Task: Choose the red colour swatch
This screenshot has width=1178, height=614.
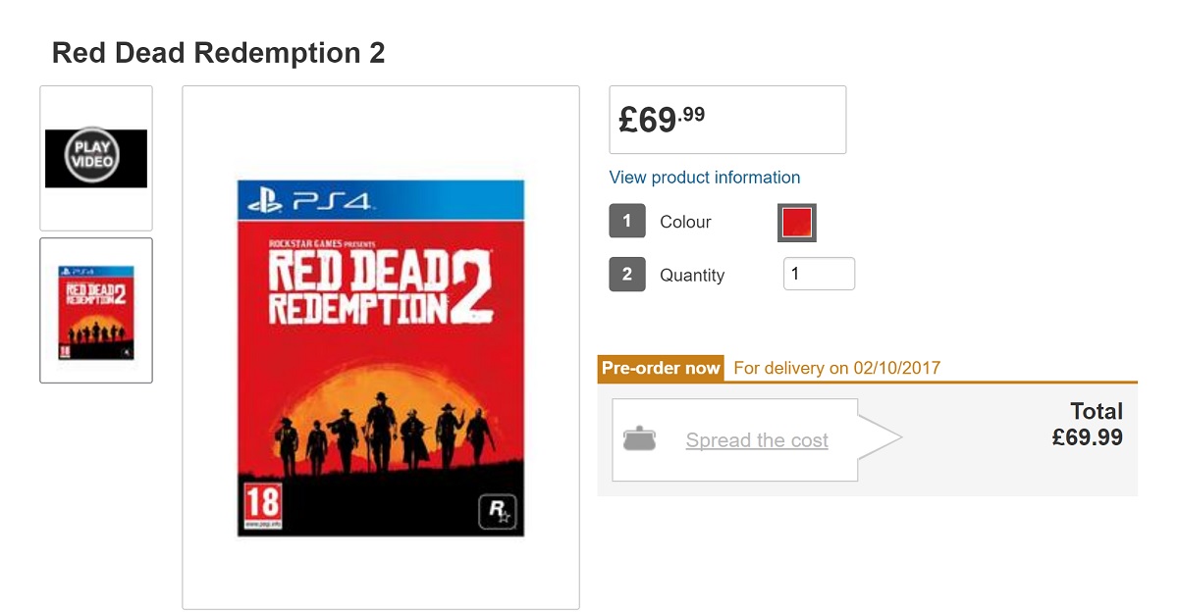Action: pos(796,223)
